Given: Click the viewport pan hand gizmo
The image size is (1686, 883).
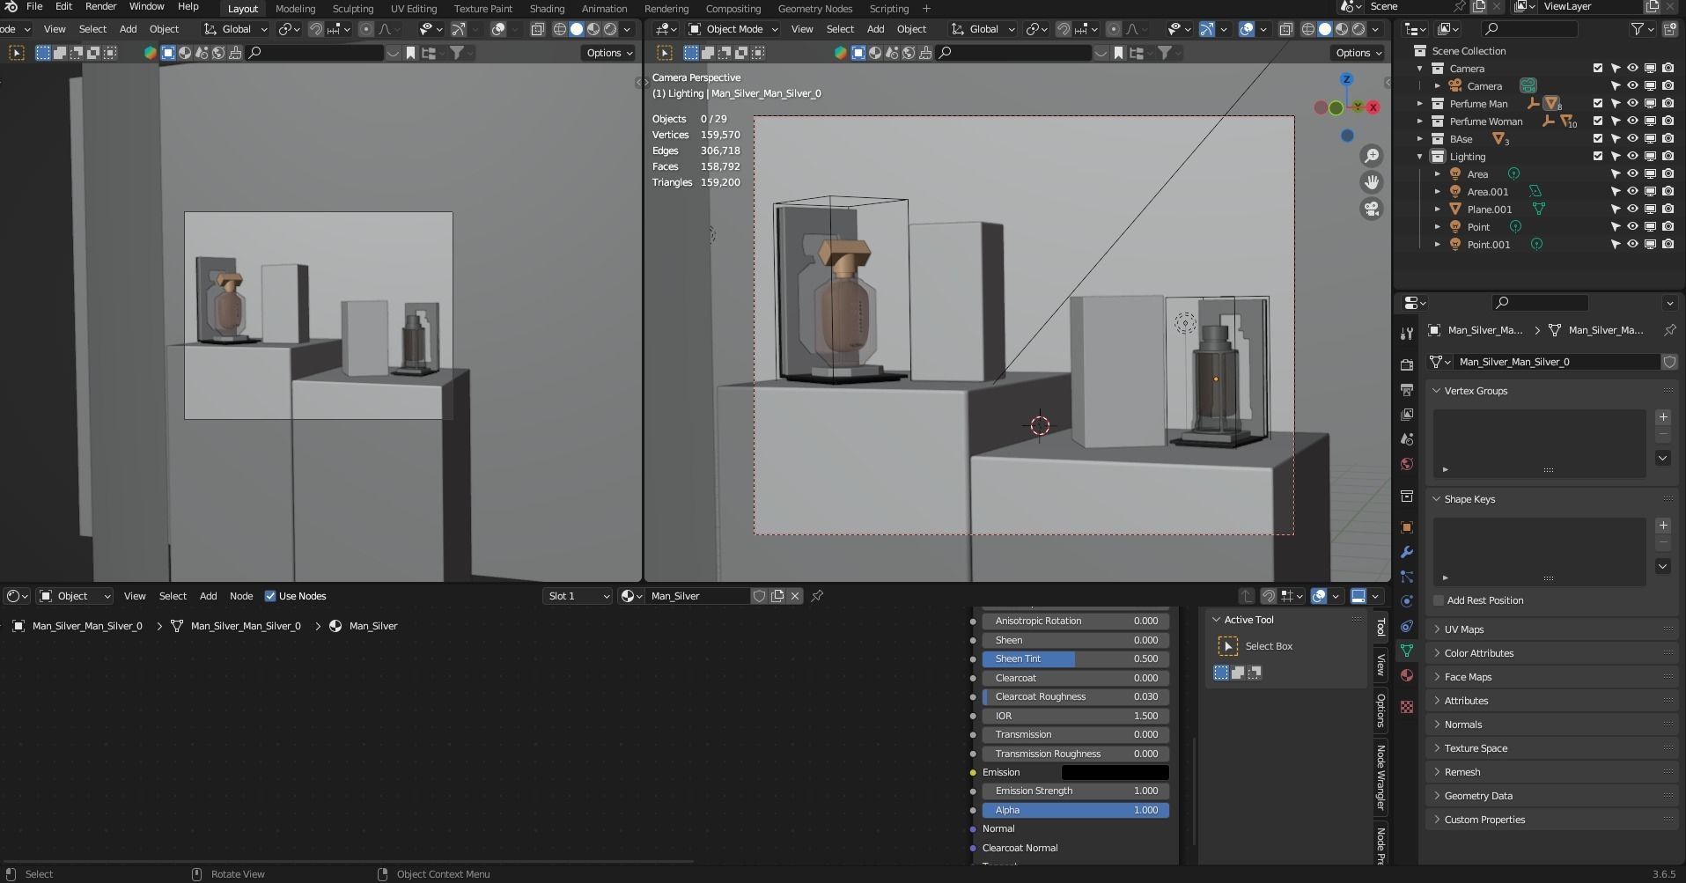Looking at the screenshot, I should point(1372,182).
